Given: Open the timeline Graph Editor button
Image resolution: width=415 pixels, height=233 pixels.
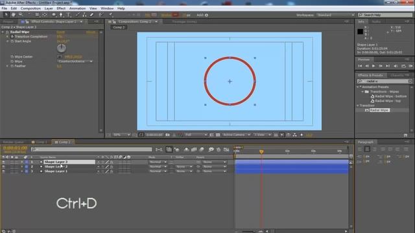Looking at the screenshot, I should coord(226,150).
